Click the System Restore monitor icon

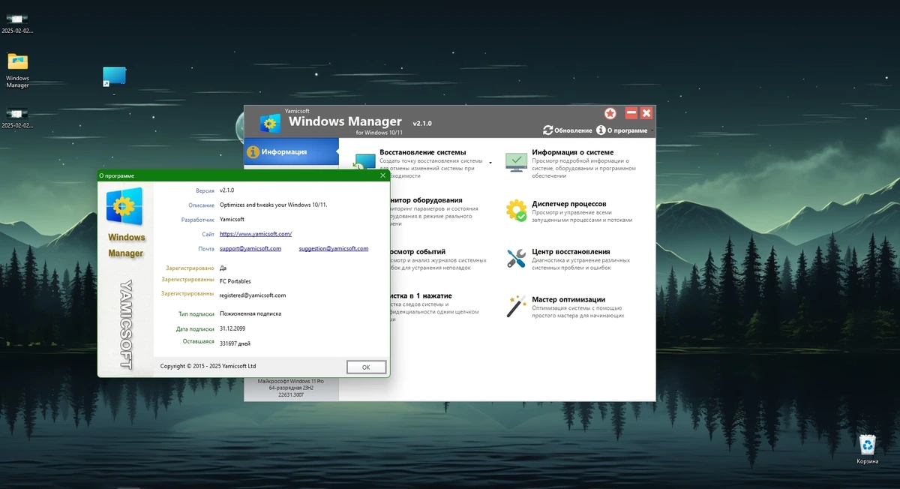pos(364,162)
